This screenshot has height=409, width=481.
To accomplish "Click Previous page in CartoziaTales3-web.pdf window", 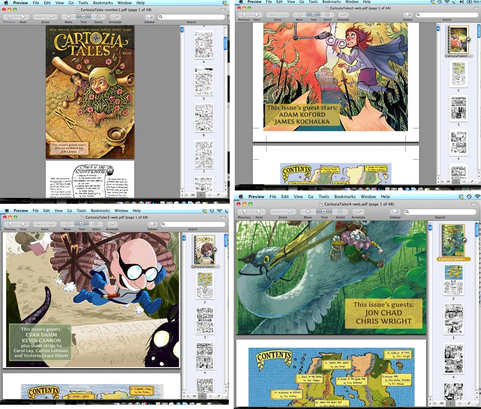I will [10, 224].
